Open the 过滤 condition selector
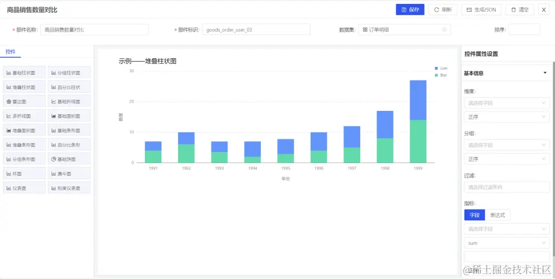 pos(507,187)
